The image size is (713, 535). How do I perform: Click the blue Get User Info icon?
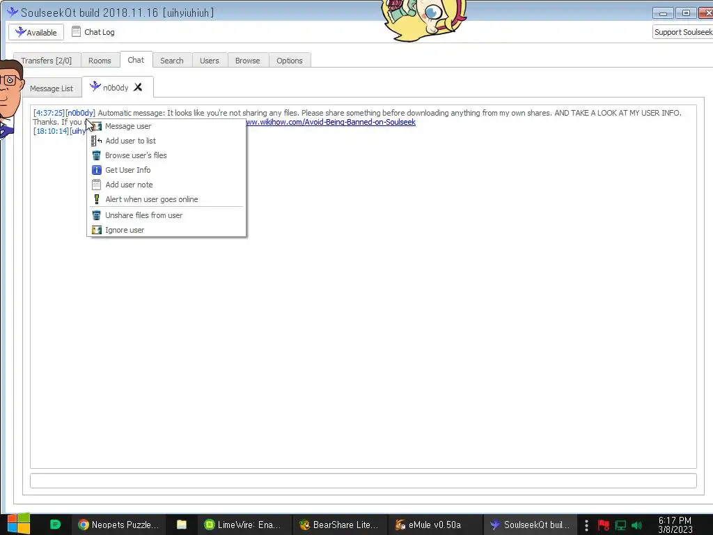pos(96,170)
